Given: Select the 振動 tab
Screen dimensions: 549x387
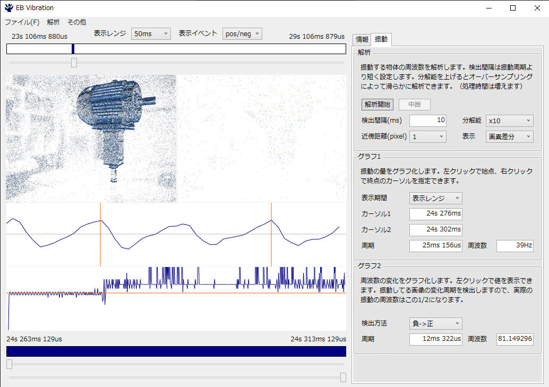Looking at the screenshot, I should [381, 39].
